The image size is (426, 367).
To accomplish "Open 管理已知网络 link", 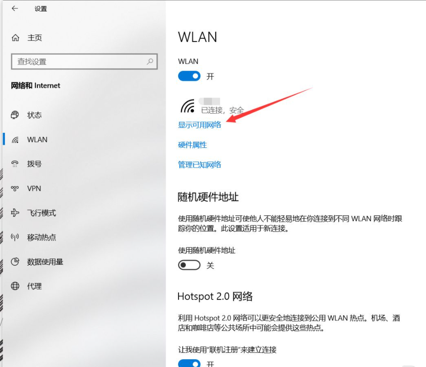I will pos(200,165).
